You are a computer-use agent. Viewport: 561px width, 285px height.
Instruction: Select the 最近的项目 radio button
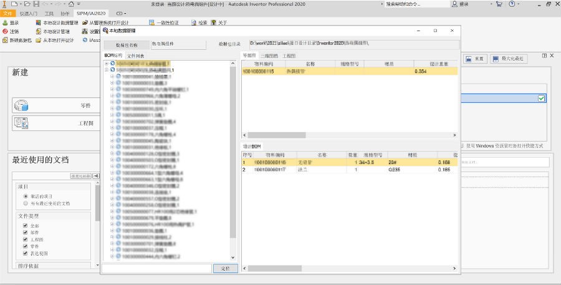coord(26,196)
